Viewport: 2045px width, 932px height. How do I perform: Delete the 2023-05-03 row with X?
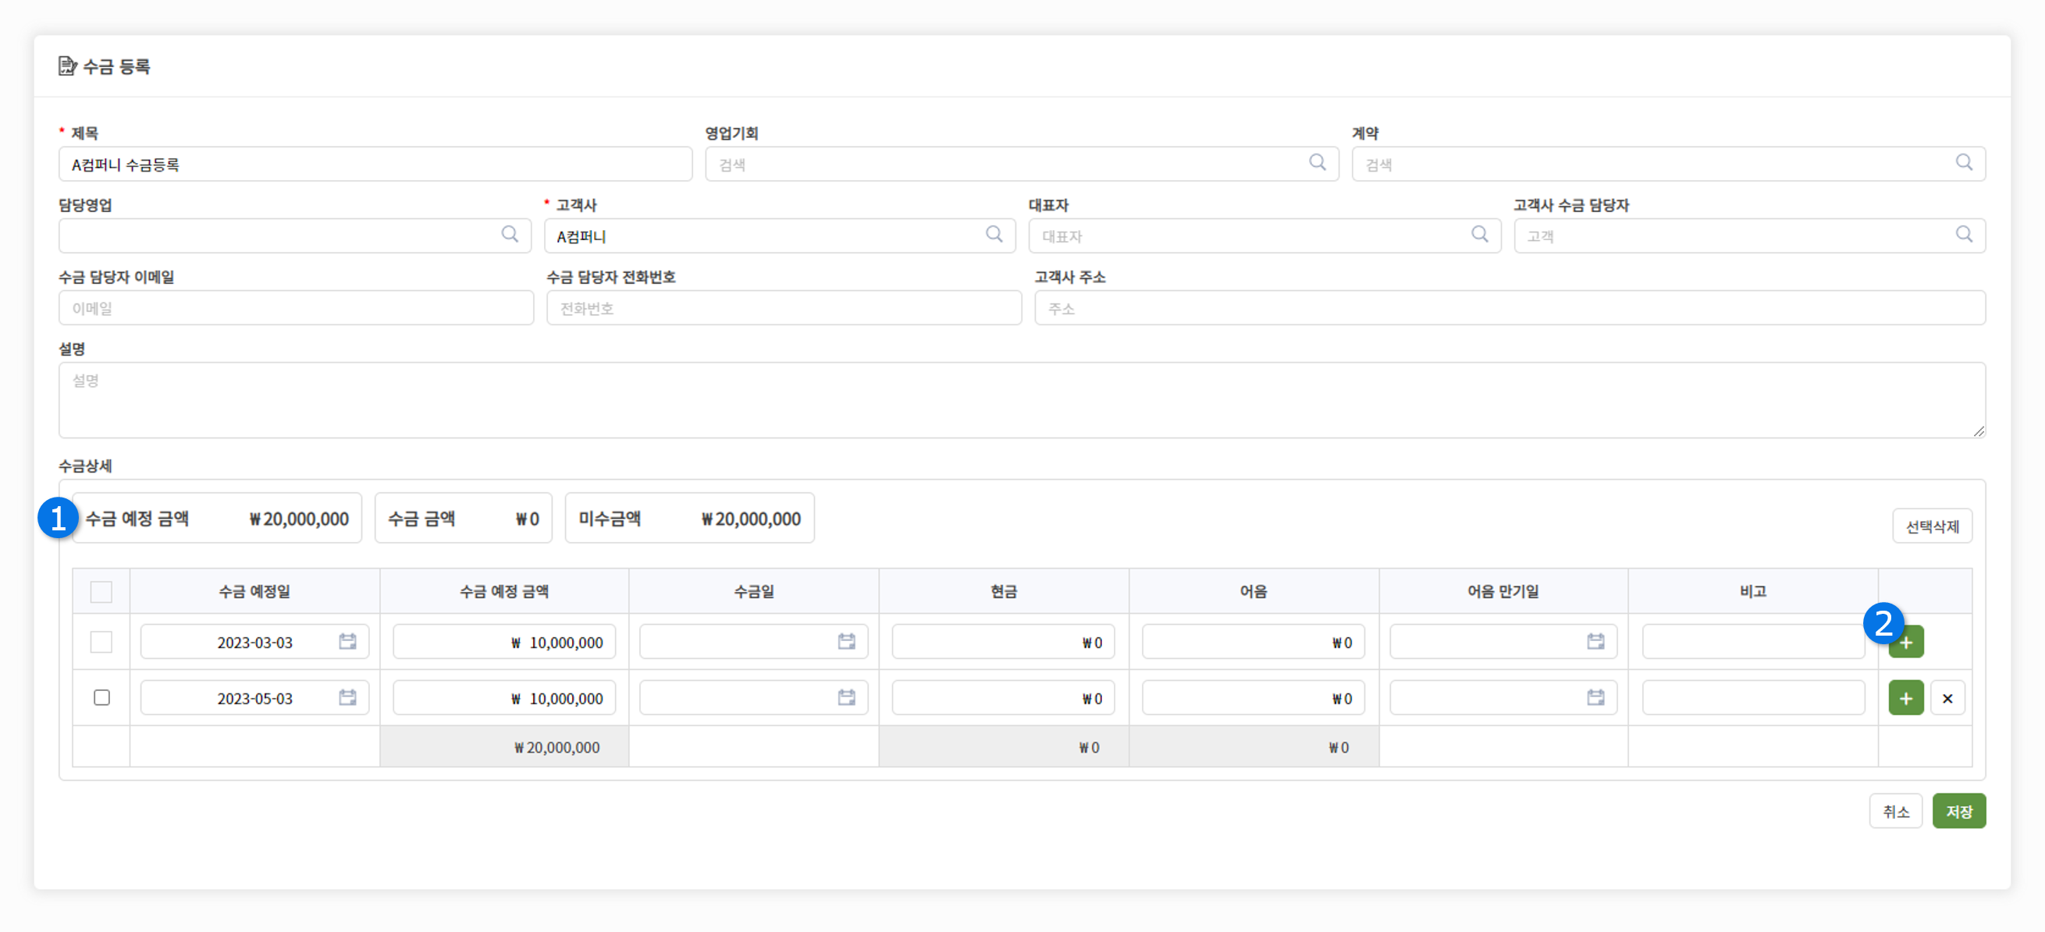pos(1947,698)
